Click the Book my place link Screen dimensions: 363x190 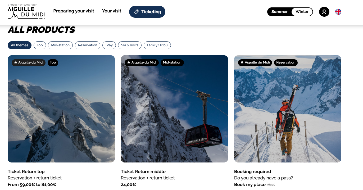coord(250,185)
